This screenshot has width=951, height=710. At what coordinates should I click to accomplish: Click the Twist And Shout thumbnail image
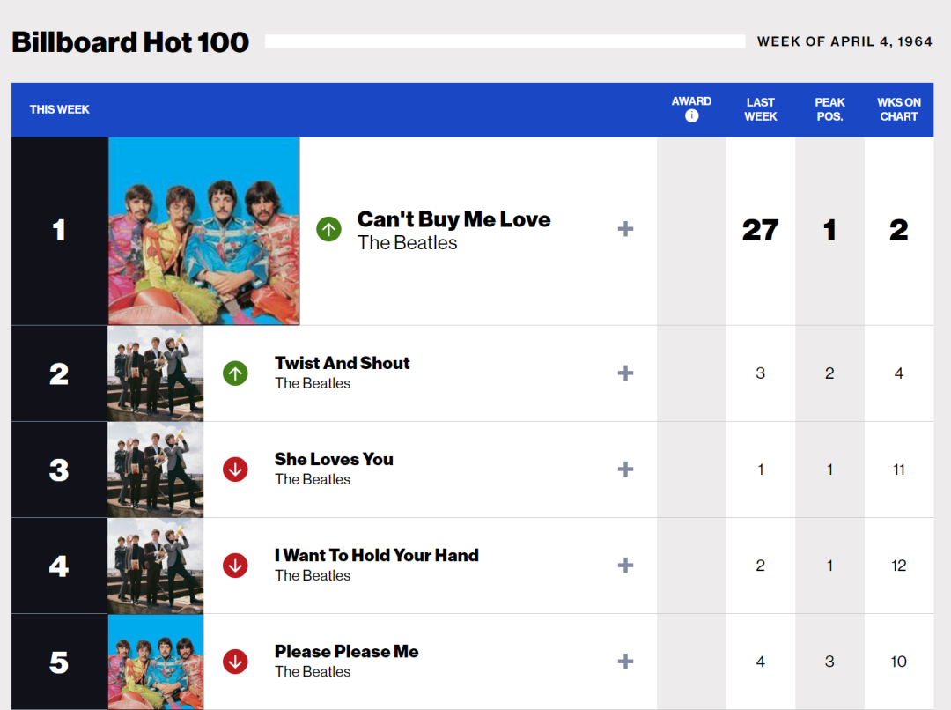[156, 373]
